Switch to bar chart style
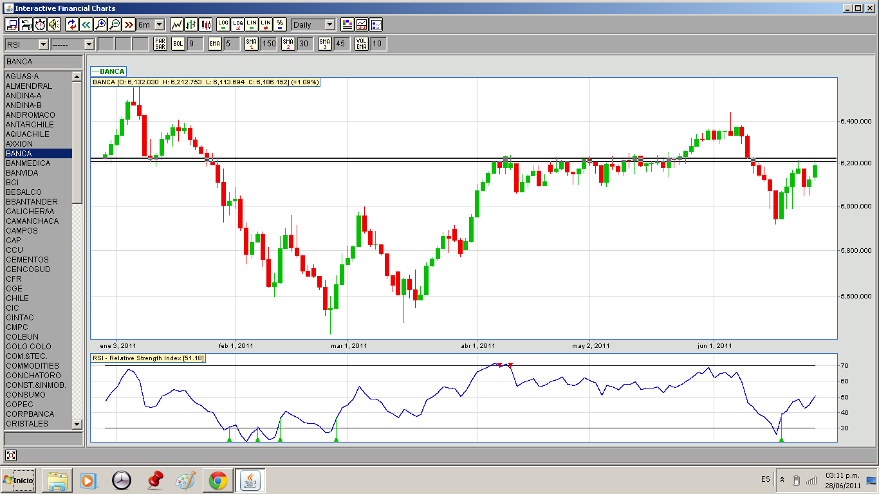 [x=191, y=24]
